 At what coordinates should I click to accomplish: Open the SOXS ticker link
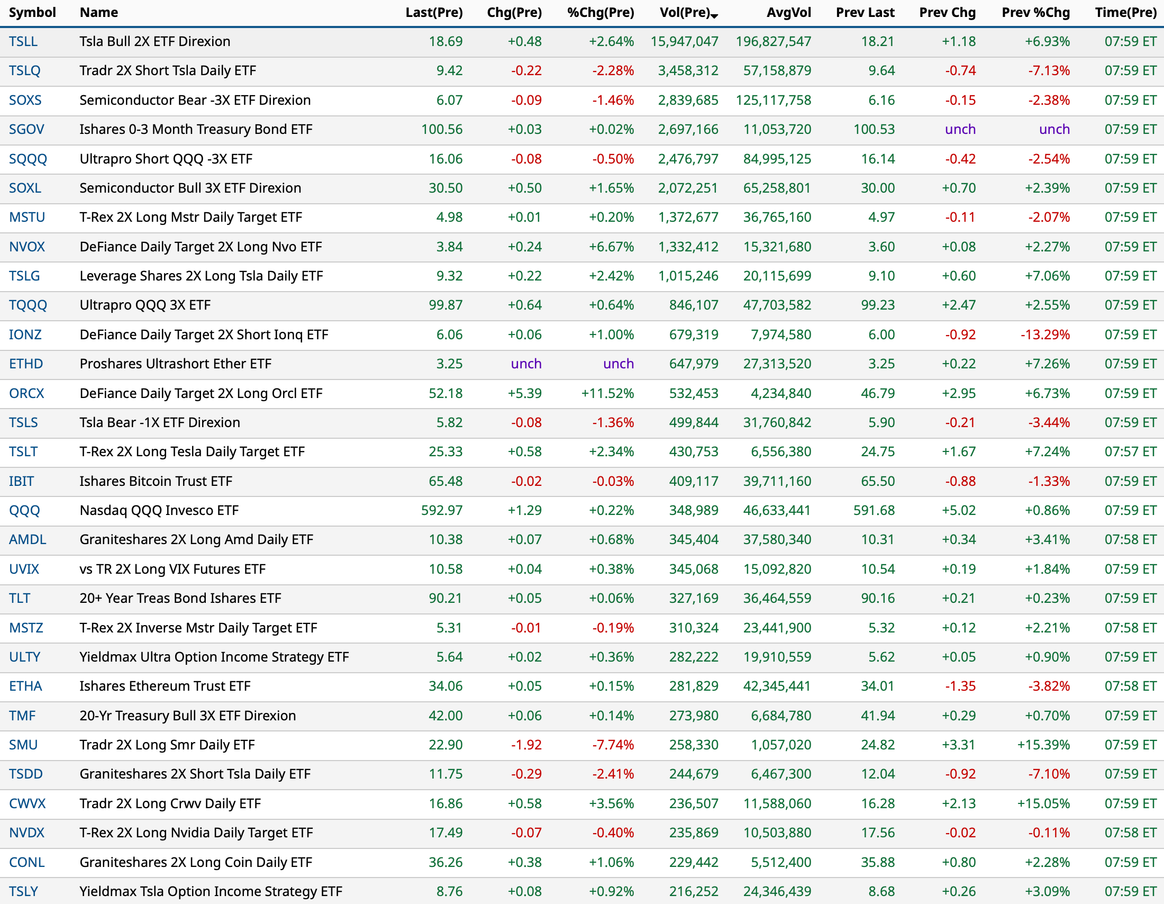click(x=25, y=100)
